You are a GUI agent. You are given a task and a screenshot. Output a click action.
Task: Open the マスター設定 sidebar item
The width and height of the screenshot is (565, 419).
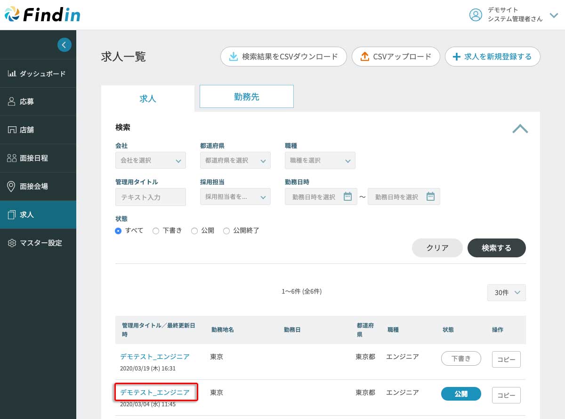pos(38,243)
